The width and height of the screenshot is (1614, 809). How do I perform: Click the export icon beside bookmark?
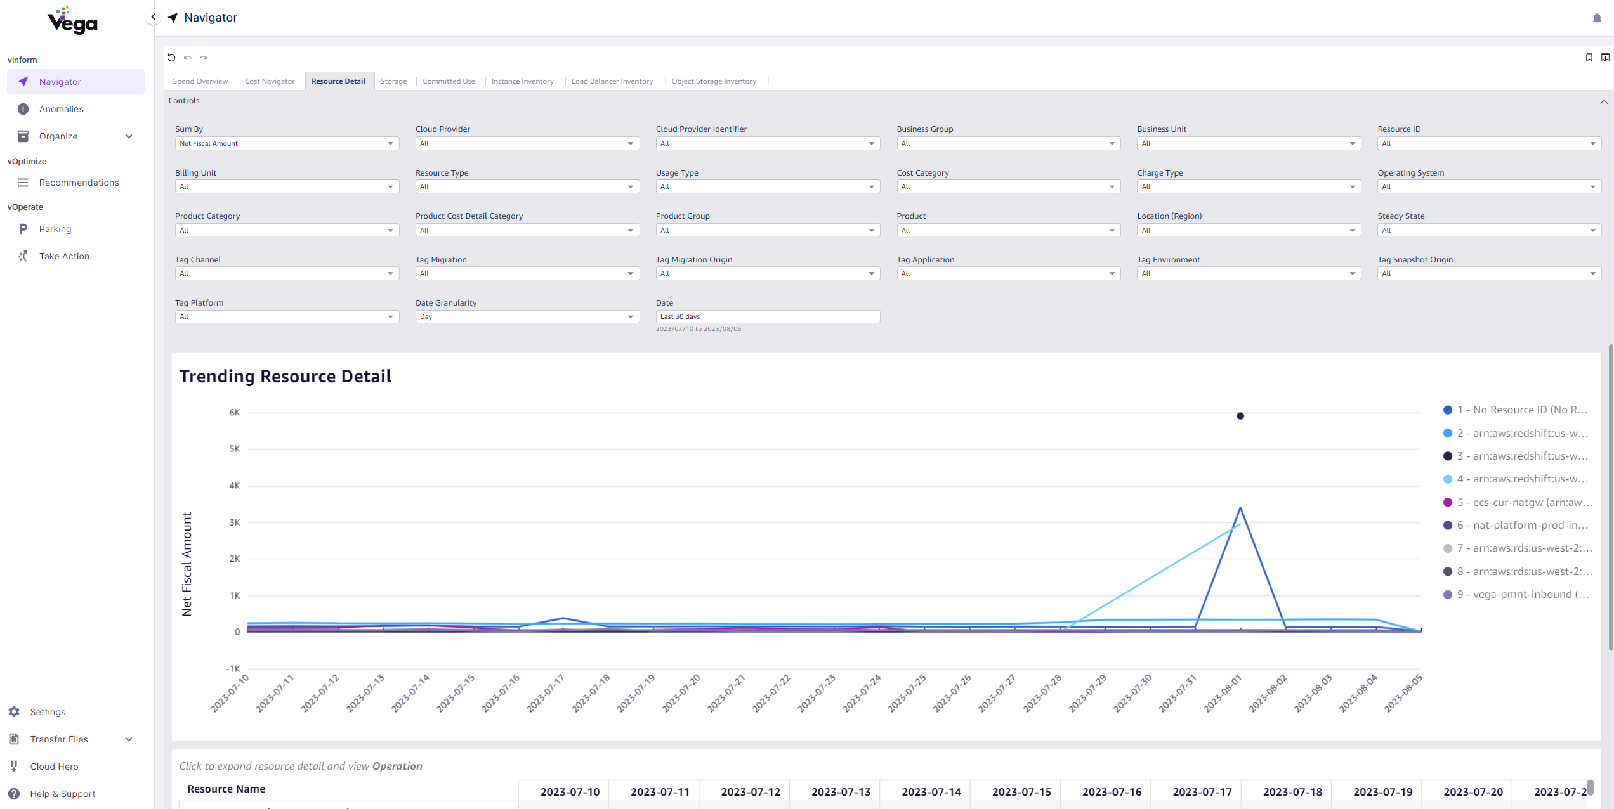coord(1605,58)
